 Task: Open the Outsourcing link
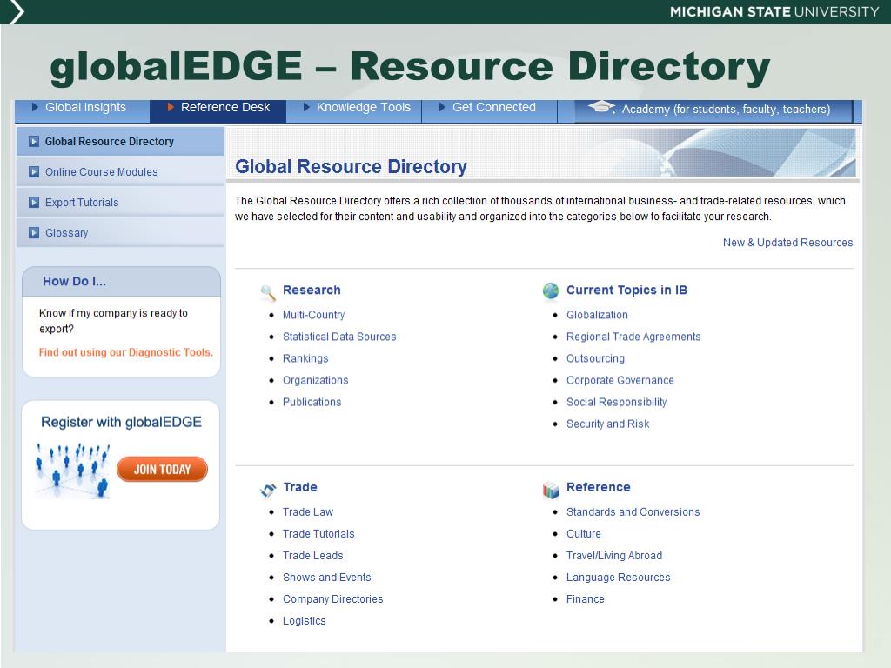click(x=595, y=358)
